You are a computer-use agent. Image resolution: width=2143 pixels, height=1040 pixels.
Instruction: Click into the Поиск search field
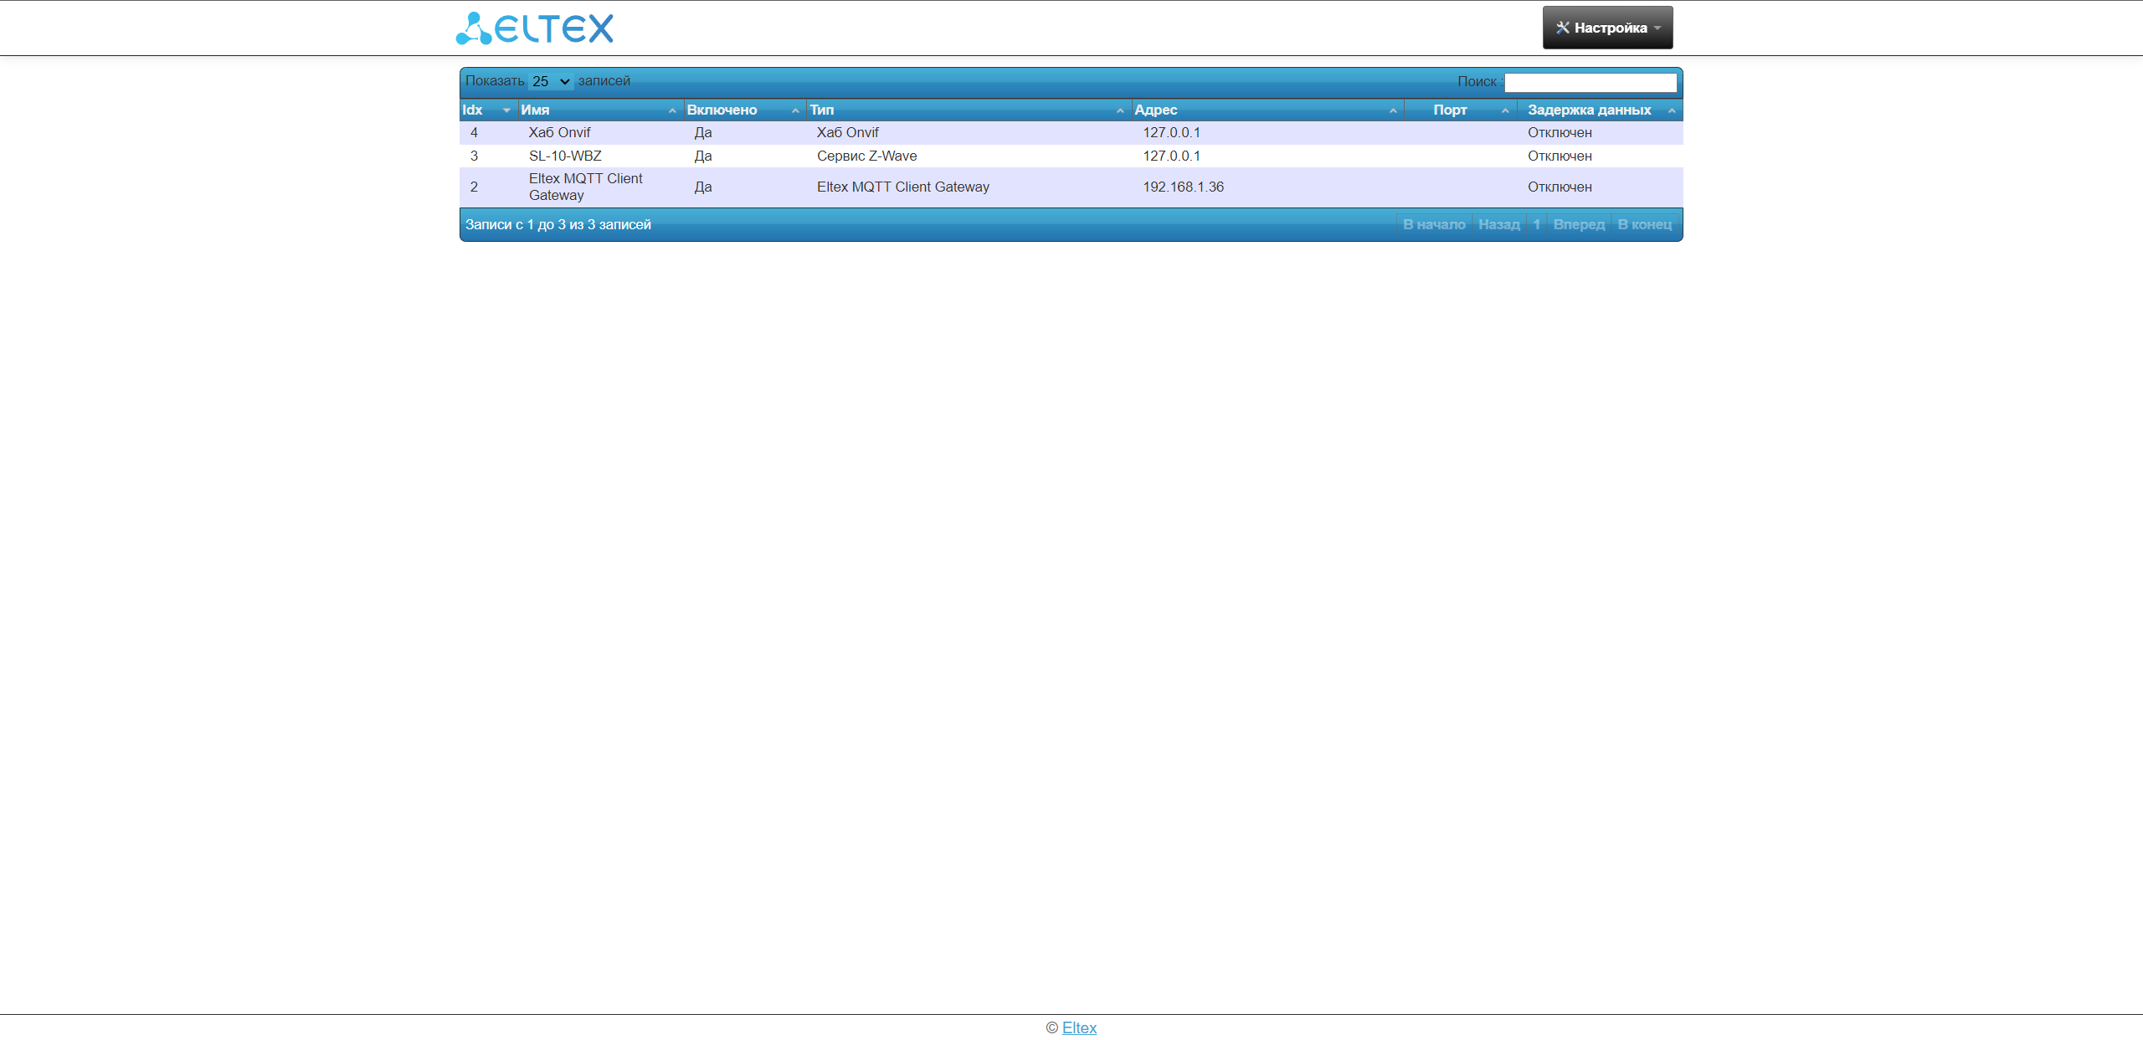point(1591,82)
